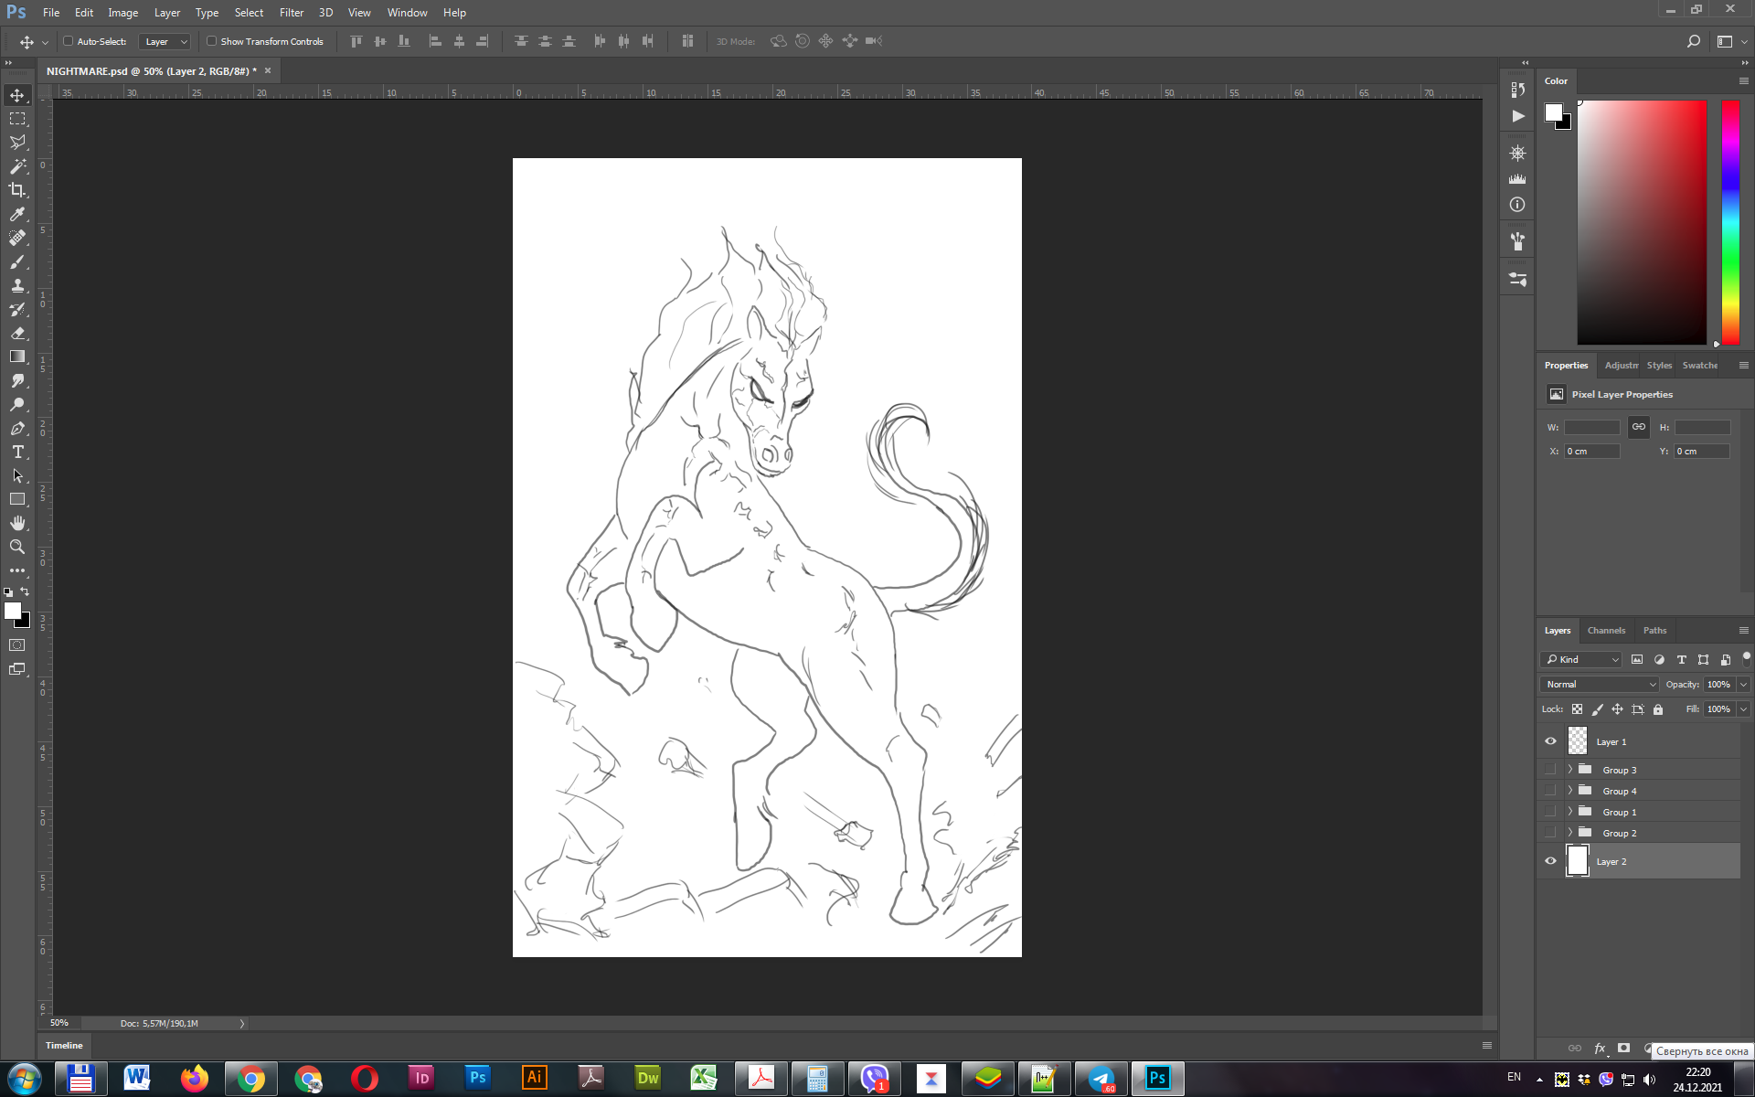
Task: Select the Move tool
Action: 17,95
